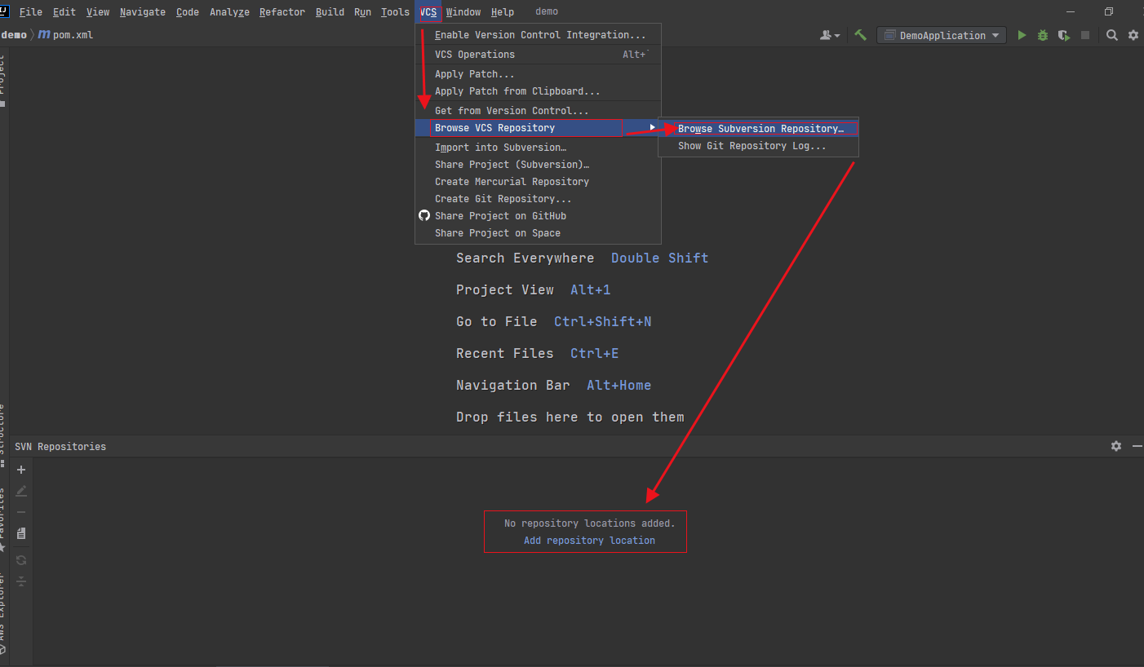Open SVN Repositories panel gear options
Image resolution: width=1144 pixels, height=667 pixels.
1116,446
